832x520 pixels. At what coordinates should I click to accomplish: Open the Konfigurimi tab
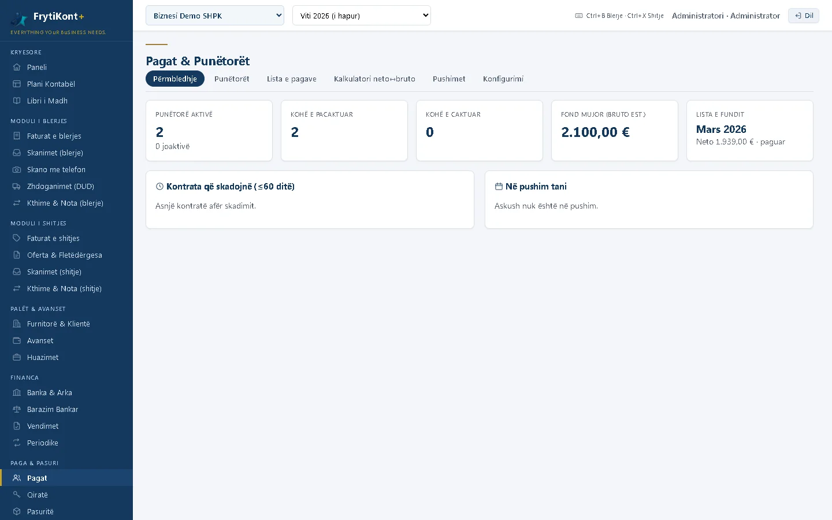coord(503,79)
